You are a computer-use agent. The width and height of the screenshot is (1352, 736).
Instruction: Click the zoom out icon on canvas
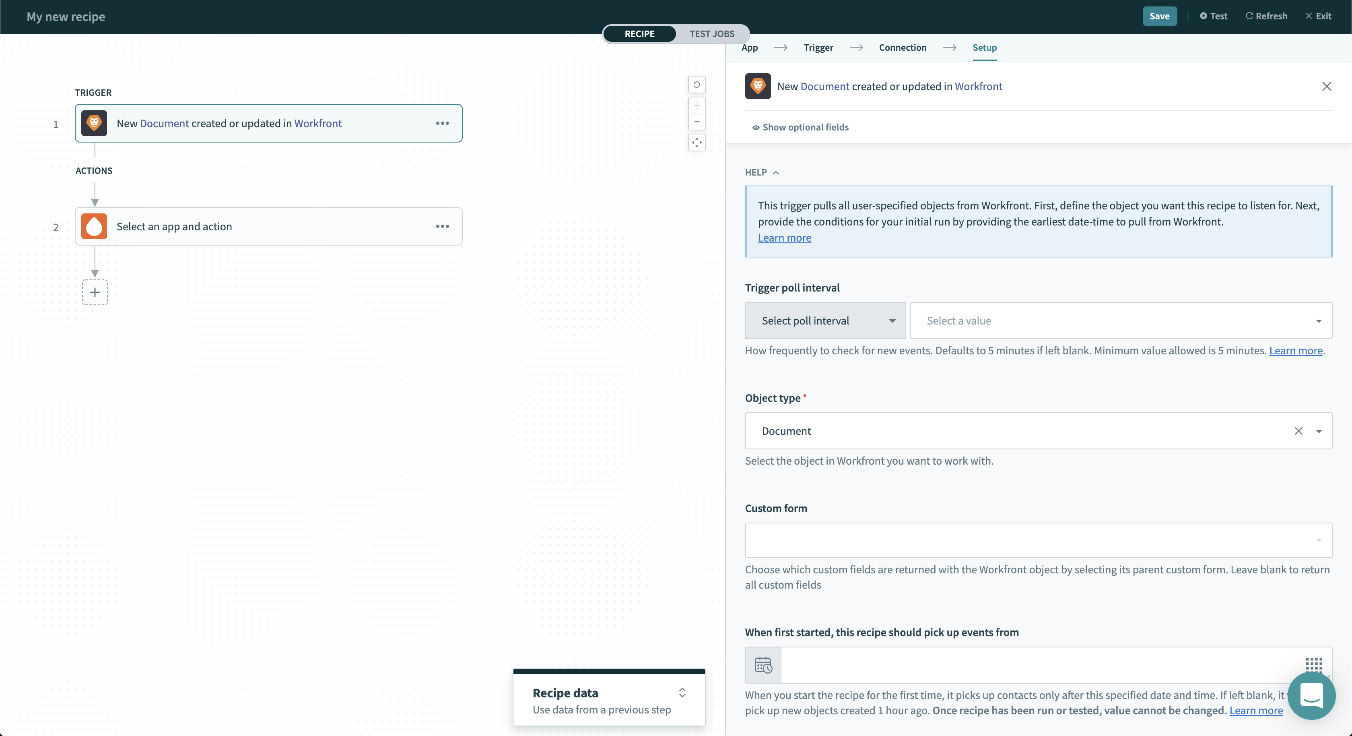point(697,122)
